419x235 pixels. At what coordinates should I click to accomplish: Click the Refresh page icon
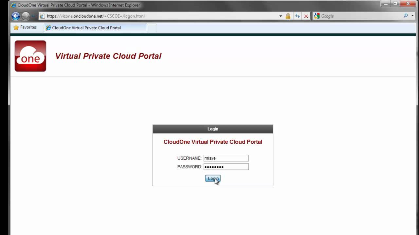point(297,16)
